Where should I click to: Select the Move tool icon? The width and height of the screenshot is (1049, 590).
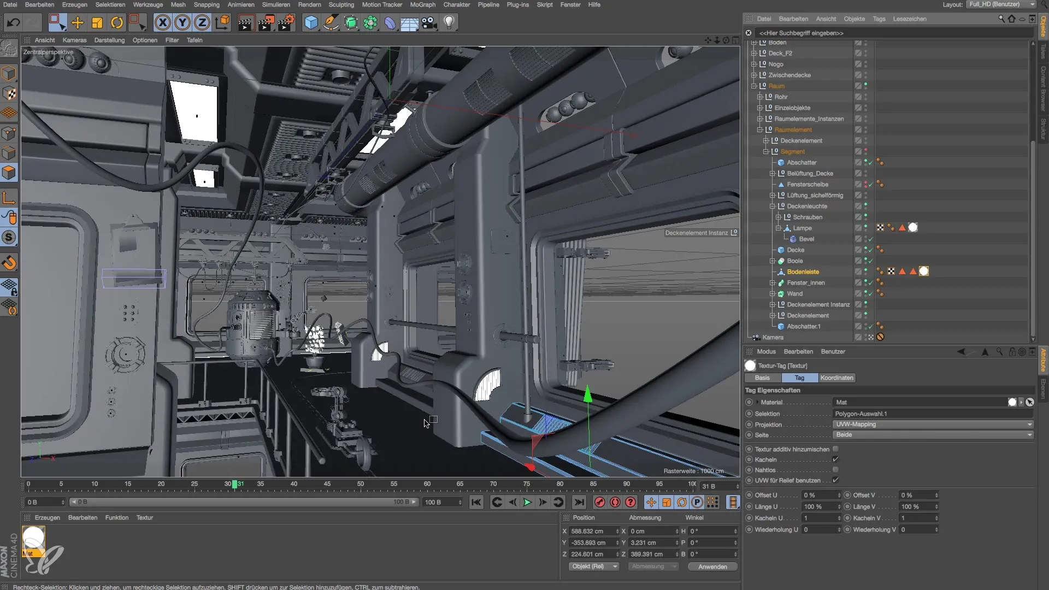pyautogui.click(x=78, y=22)
